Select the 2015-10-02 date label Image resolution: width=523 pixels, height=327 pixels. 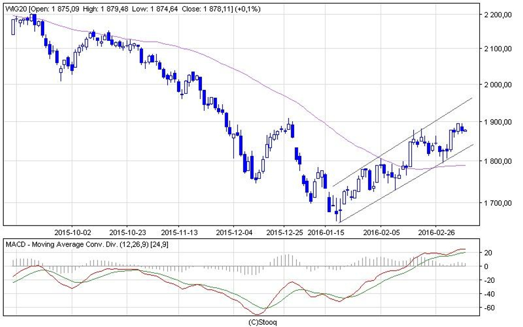[73, 232]
